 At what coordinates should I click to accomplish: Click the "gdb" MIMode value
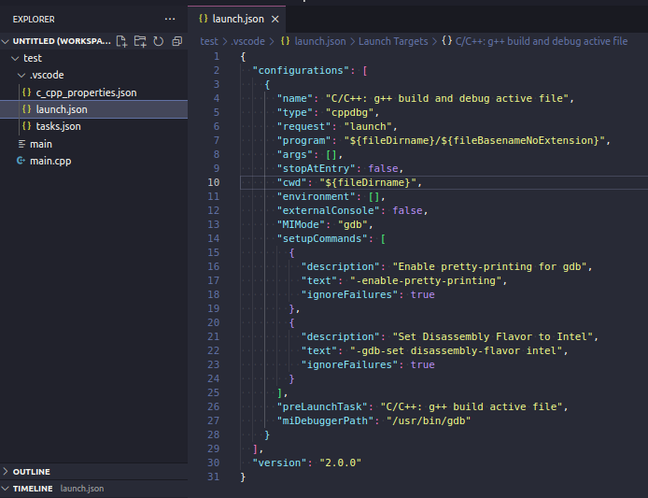353,224
